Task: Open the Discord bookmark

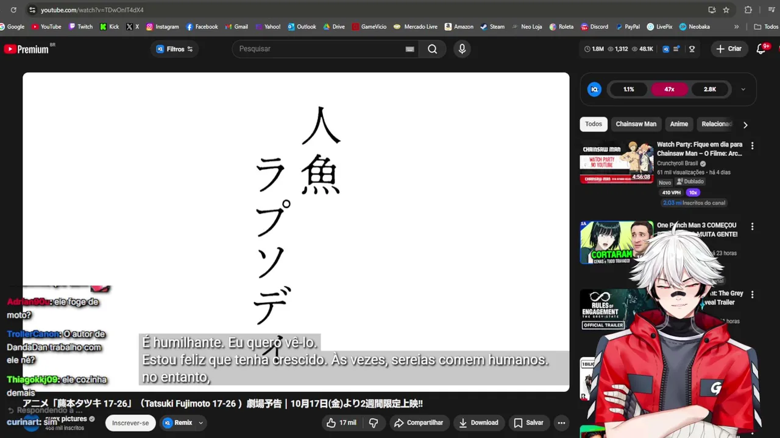Action: (x=595, y=27)
